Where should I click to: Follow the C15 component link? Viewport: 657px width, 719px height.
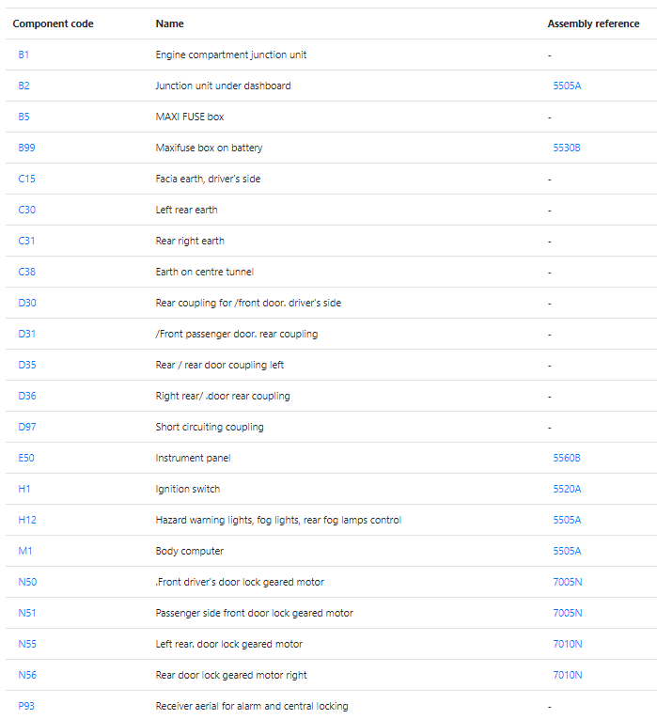[26, 179]
